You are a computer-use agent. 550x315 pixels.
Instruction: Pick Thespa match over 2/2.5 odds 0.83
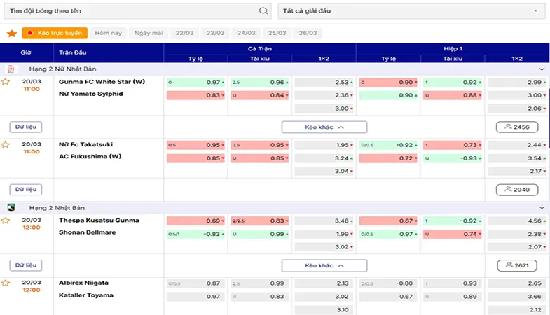coord(259,220)
